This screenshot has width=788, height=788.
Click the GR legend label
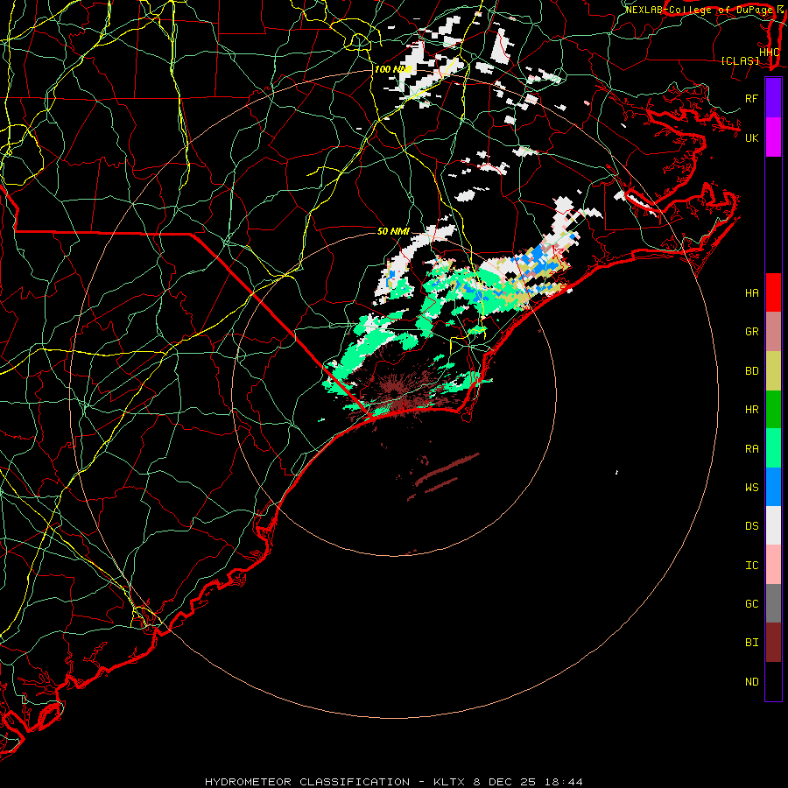click(x=752, y=332)
